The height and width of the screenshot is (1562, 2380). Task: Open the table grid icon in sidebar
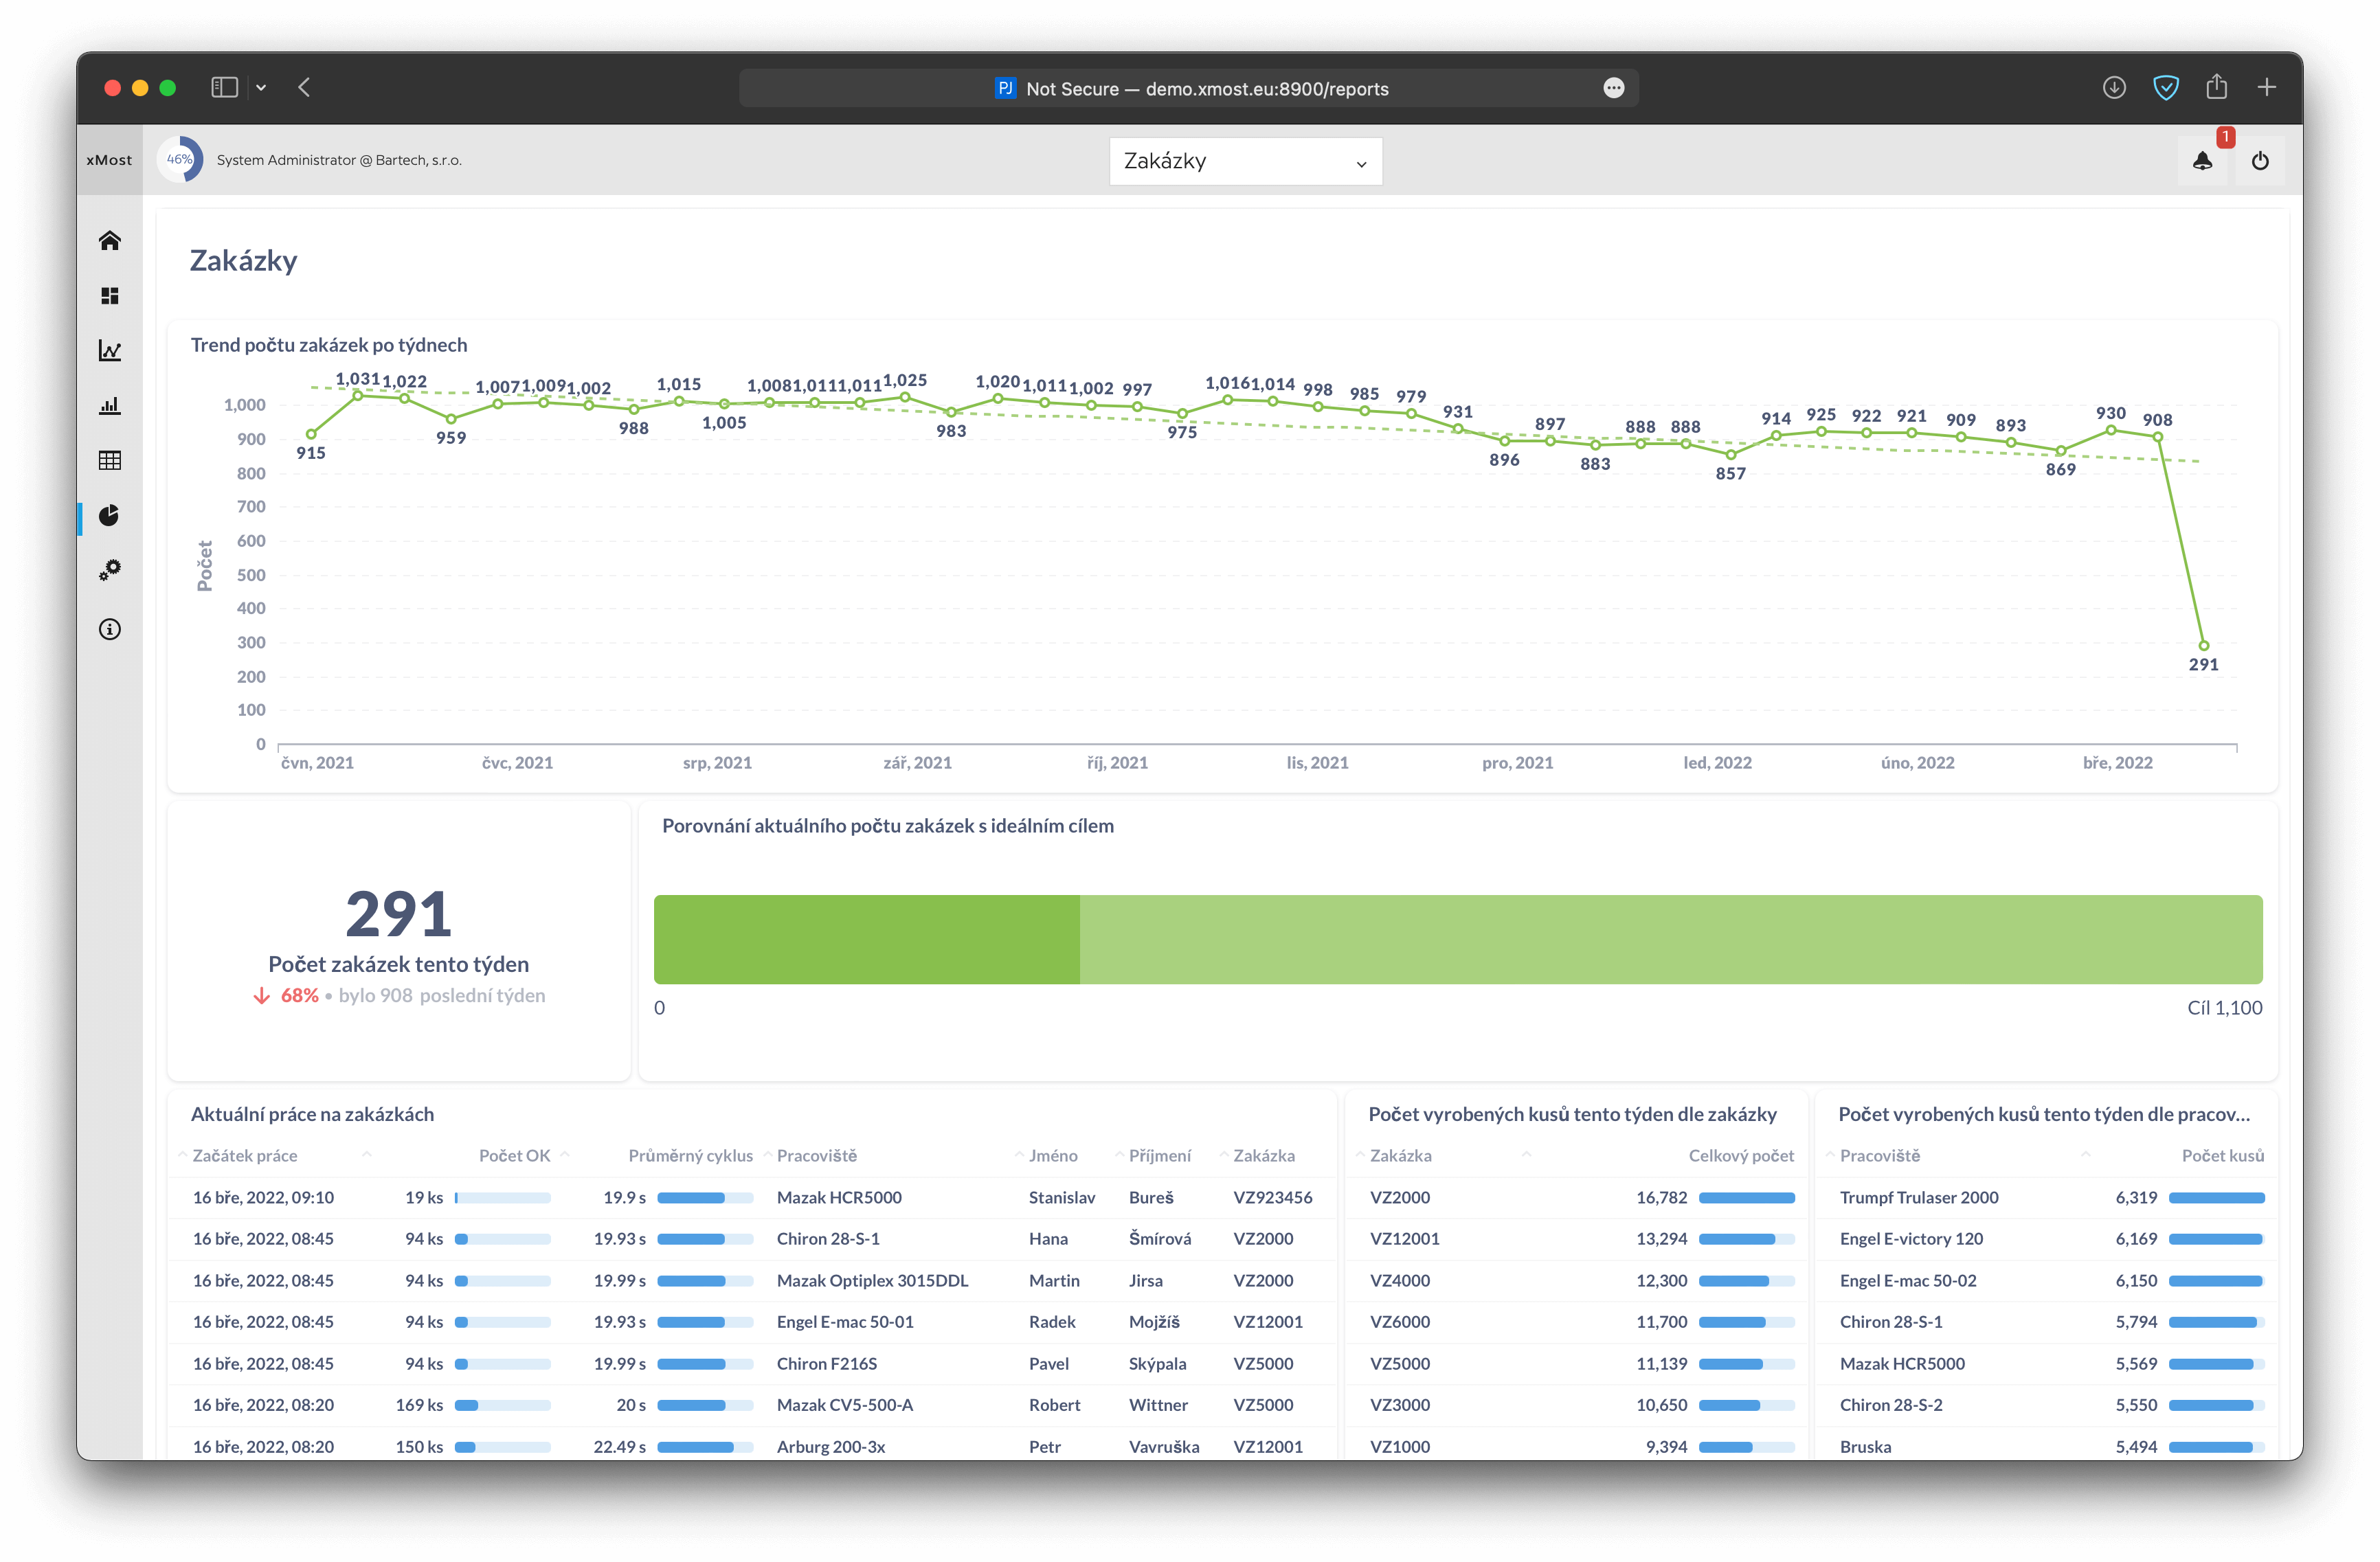coord(110,460)
